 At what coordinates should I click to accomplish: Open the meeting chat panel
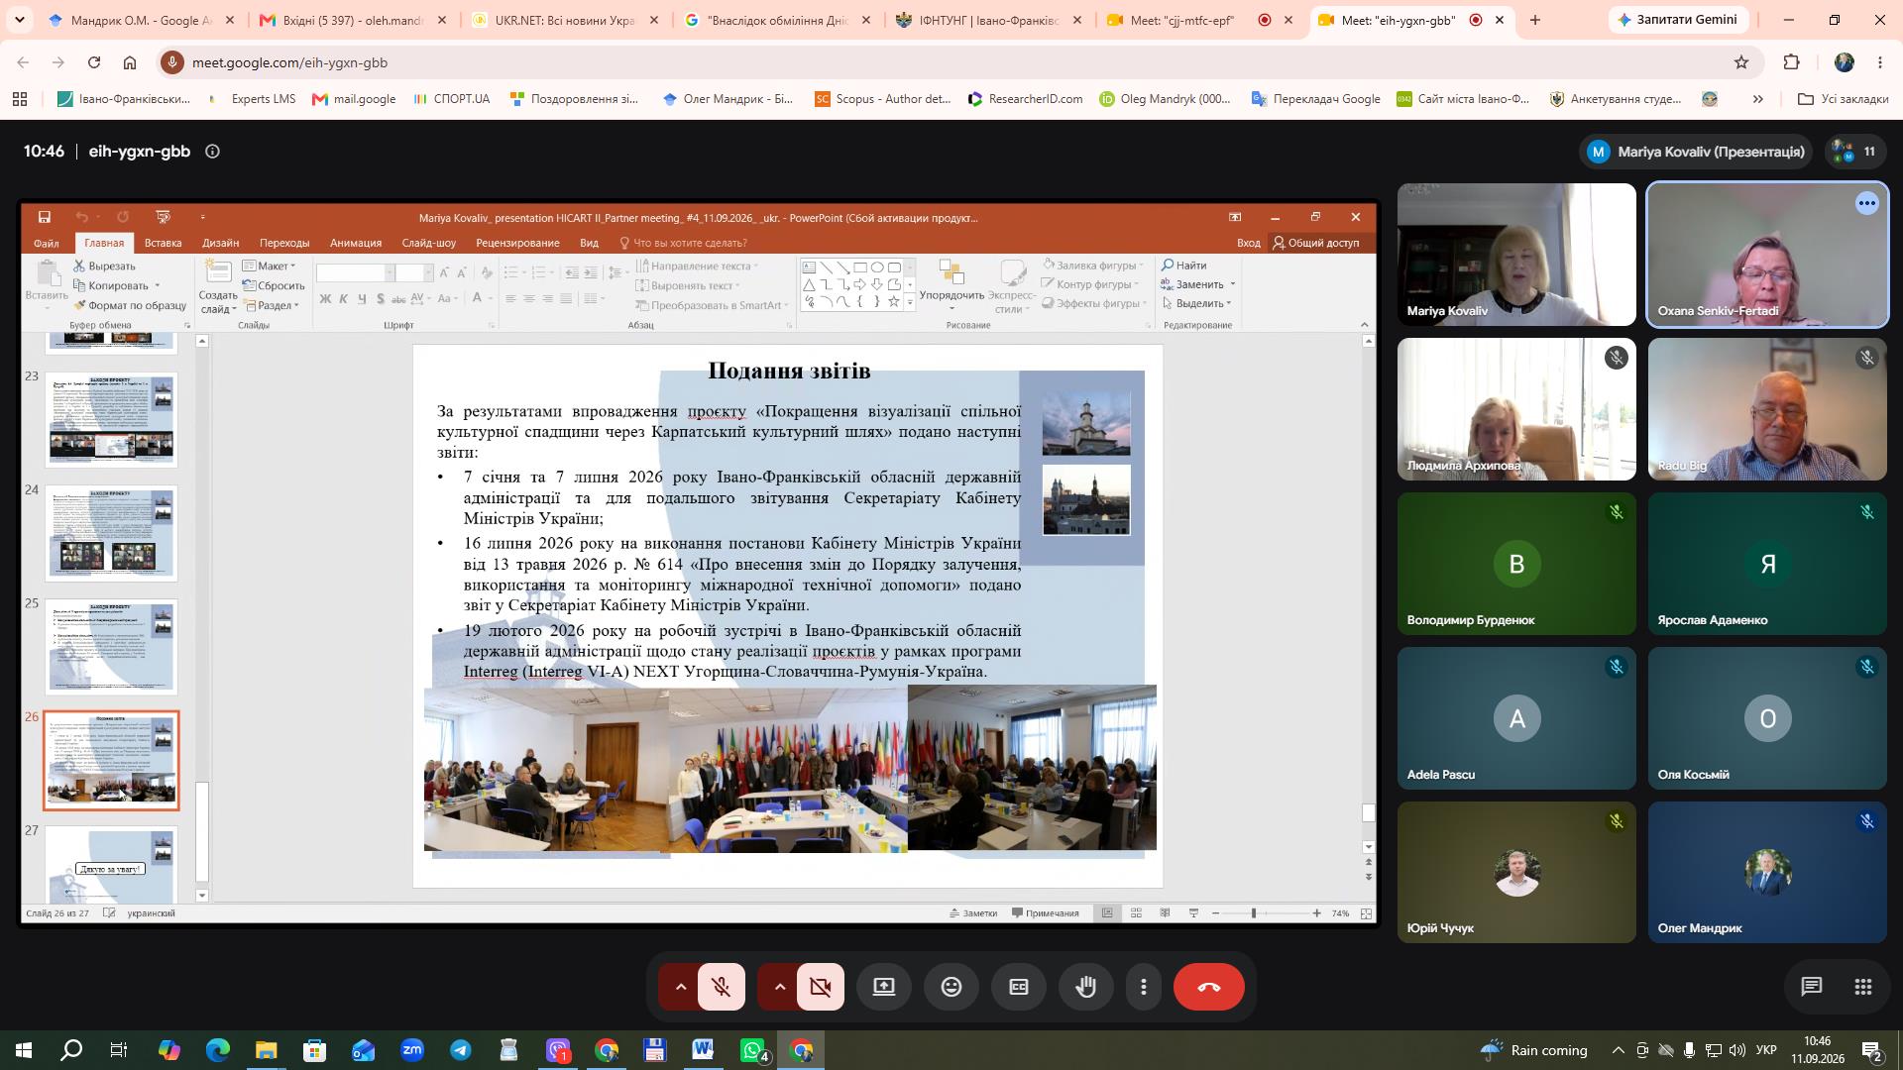(1812, 987)
